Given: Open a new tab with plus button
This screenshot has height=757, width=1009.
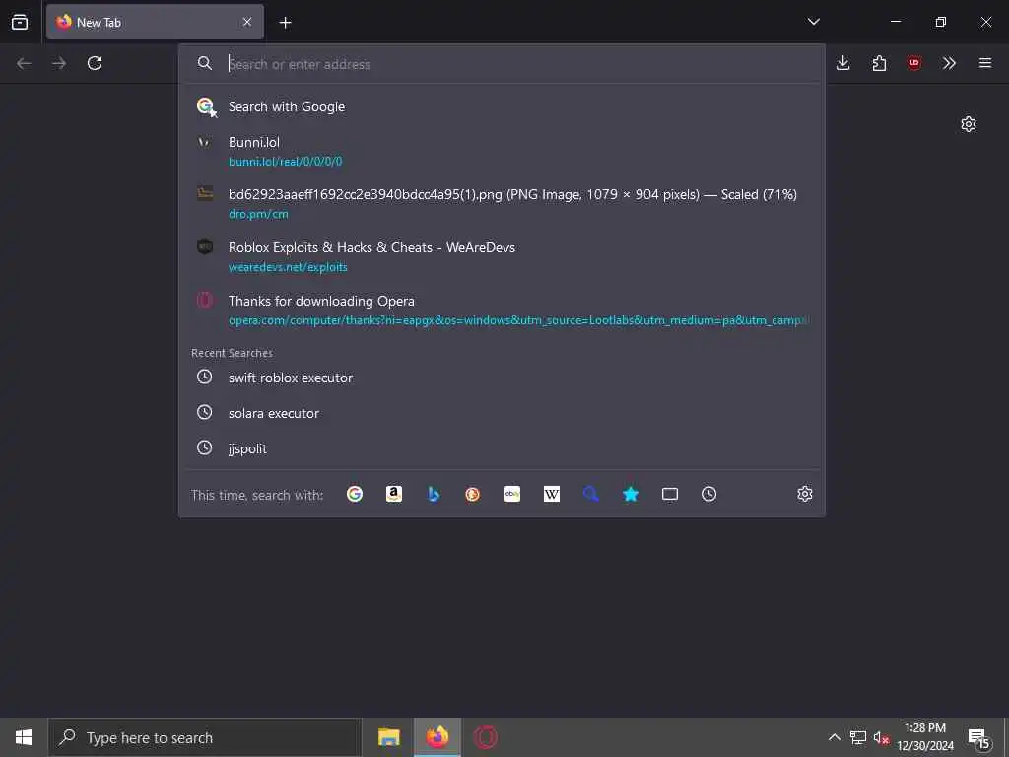Looking at the screenshot, I should pos(285,23).
